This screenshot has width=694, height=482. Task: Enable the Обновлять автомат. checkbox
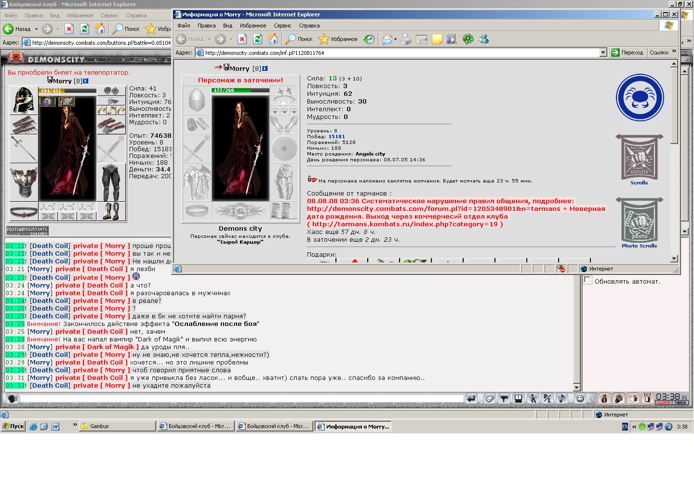pos(587,280)
